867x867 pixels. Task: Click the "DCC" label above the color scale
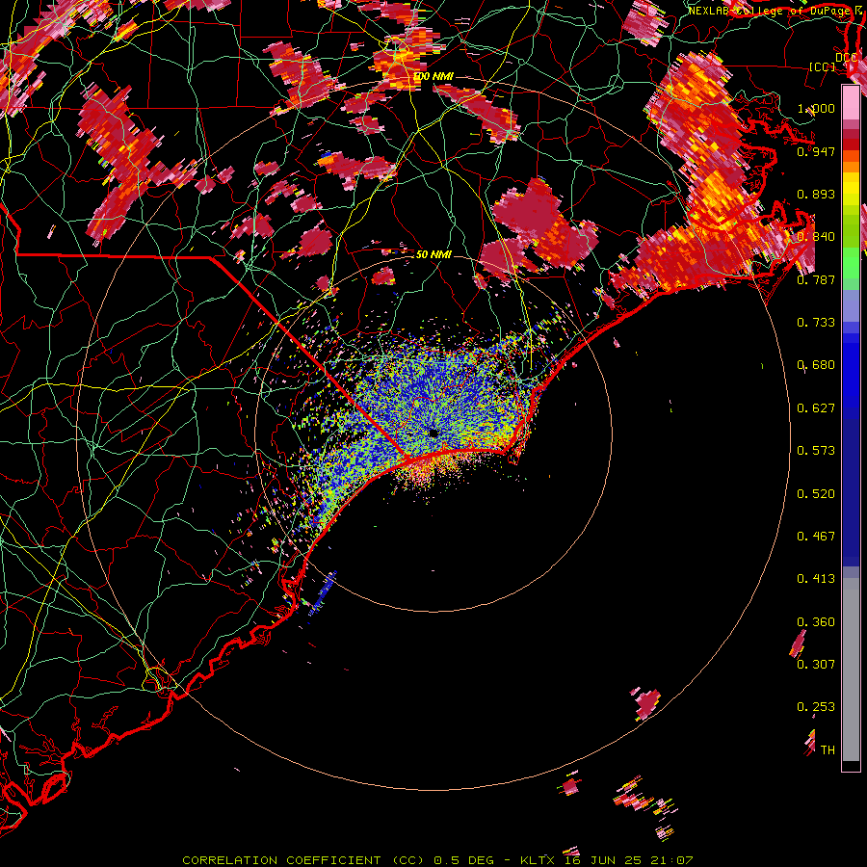coord(846,58)
